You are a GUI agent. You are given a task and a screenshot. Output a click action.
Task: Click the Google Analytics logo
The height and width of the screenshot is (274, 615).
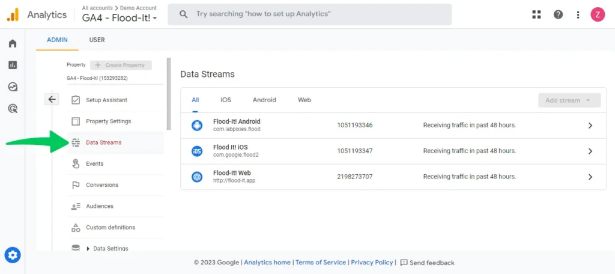tap(13, 14)
